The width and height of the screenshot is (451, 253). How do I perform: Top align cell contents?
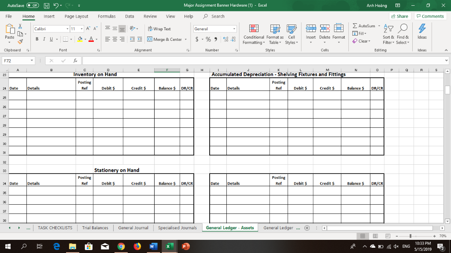[x=107, y=29]
